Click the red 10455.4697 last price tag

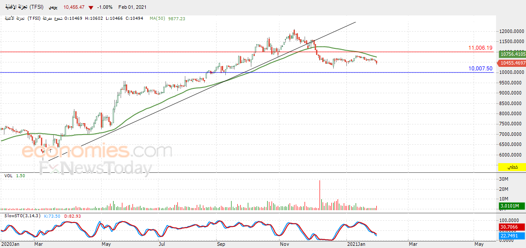coord(512,63)
